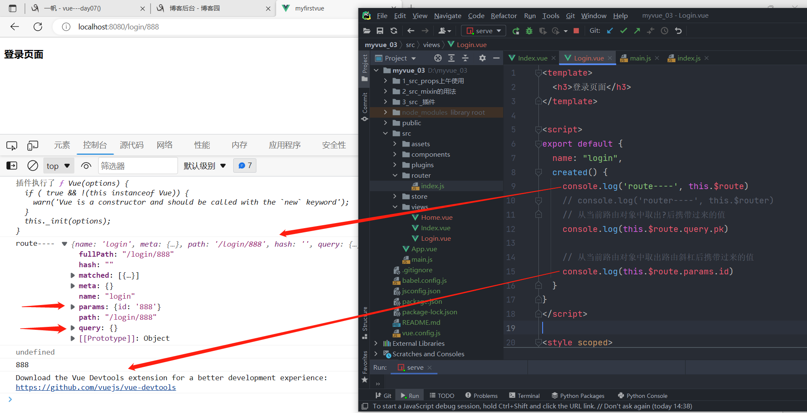Rerun the serve configuration
The width and height of the screenshot is (807, 413).
(516, 31)
